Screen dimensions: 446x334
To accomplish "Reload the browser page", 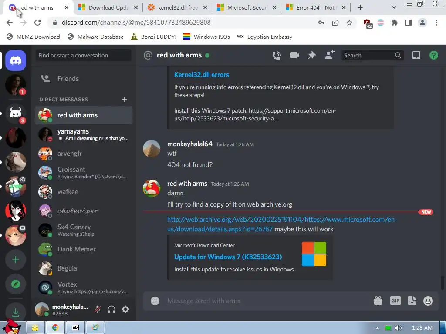I will tap(37, 23).
